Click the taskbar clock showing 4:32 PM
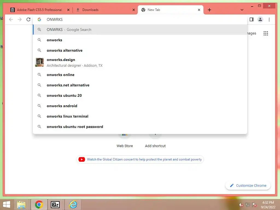This screenshot has height=210, width=280. (x=268, y=205)
